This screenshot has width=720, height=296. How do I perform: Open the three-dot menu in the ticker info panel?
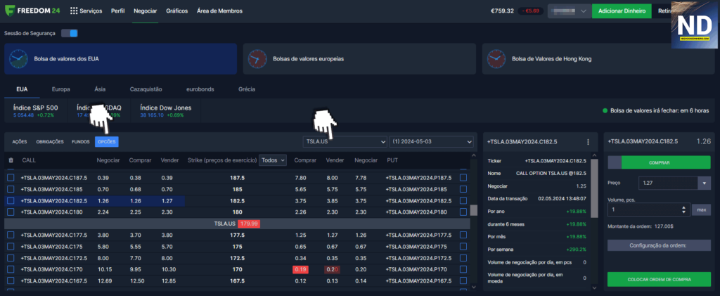pyautogui.click(x=588, y=142)
